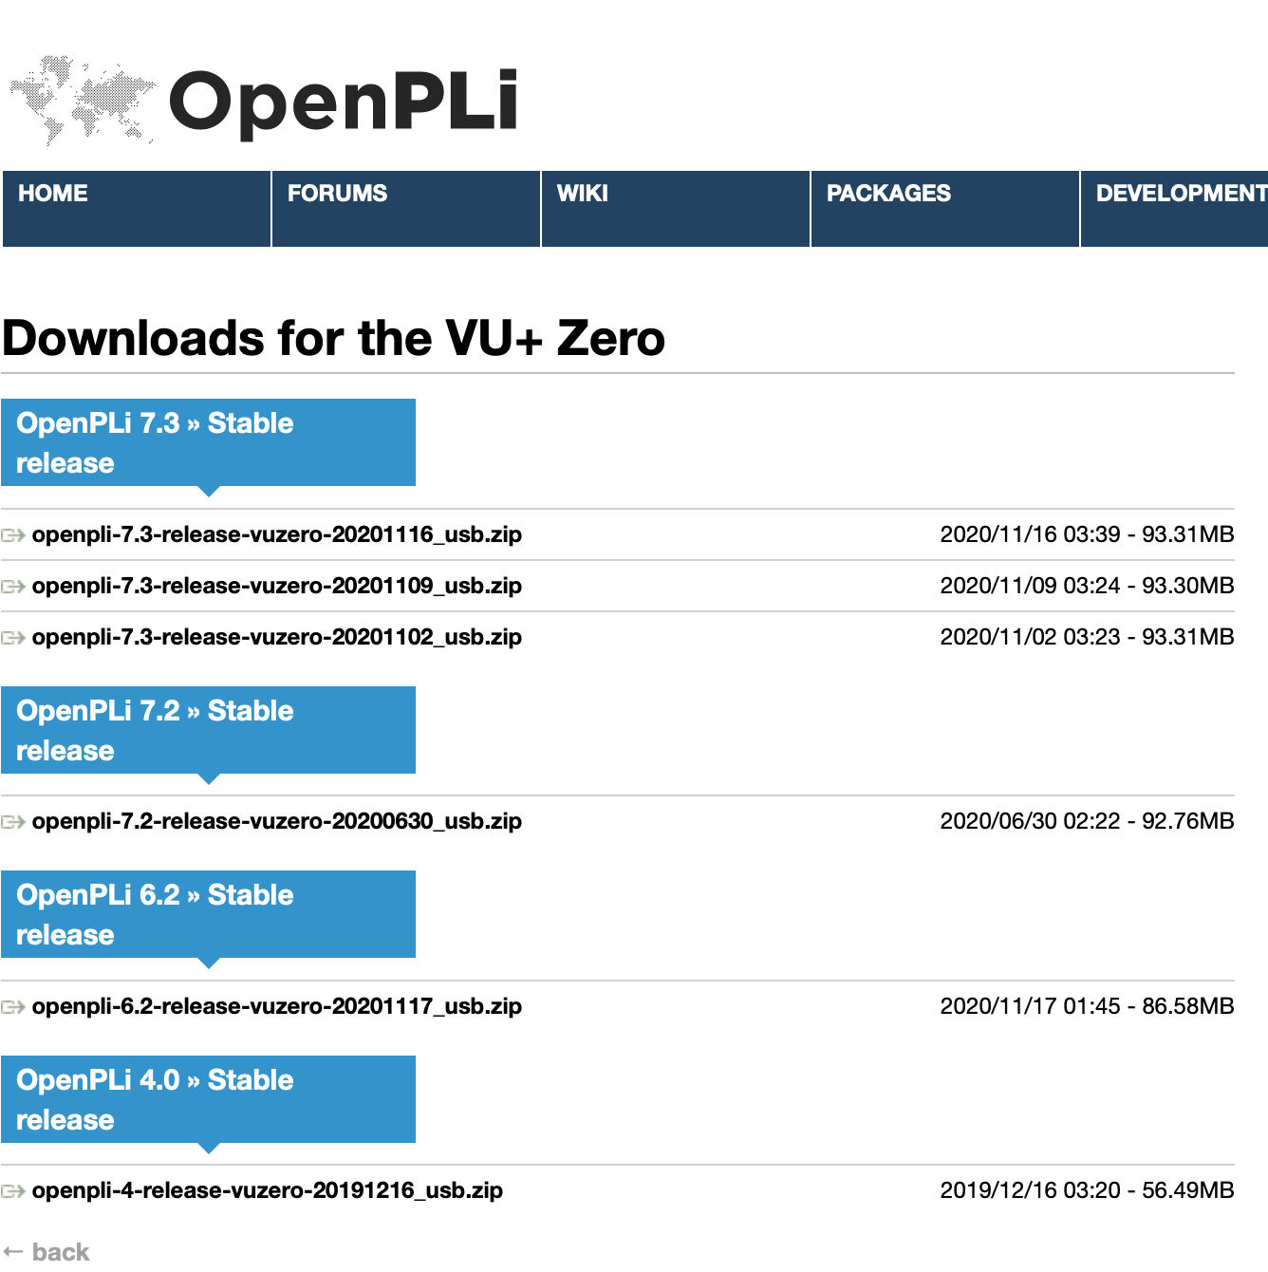This screenshot has height=1272, width=1268.
Task: Collapse the OpenPLi 6.2 Stable release section
Action: pos(208,914)
